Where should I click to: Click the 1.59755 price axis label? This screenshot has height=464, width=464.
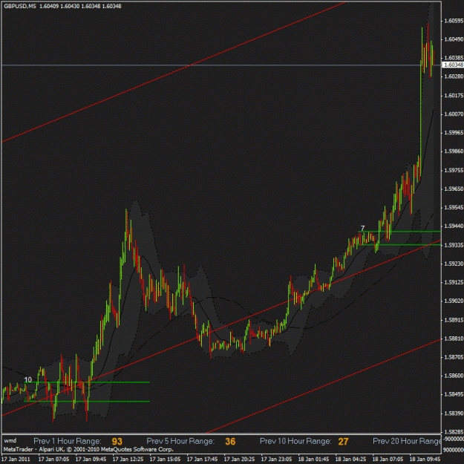[454, 171]
